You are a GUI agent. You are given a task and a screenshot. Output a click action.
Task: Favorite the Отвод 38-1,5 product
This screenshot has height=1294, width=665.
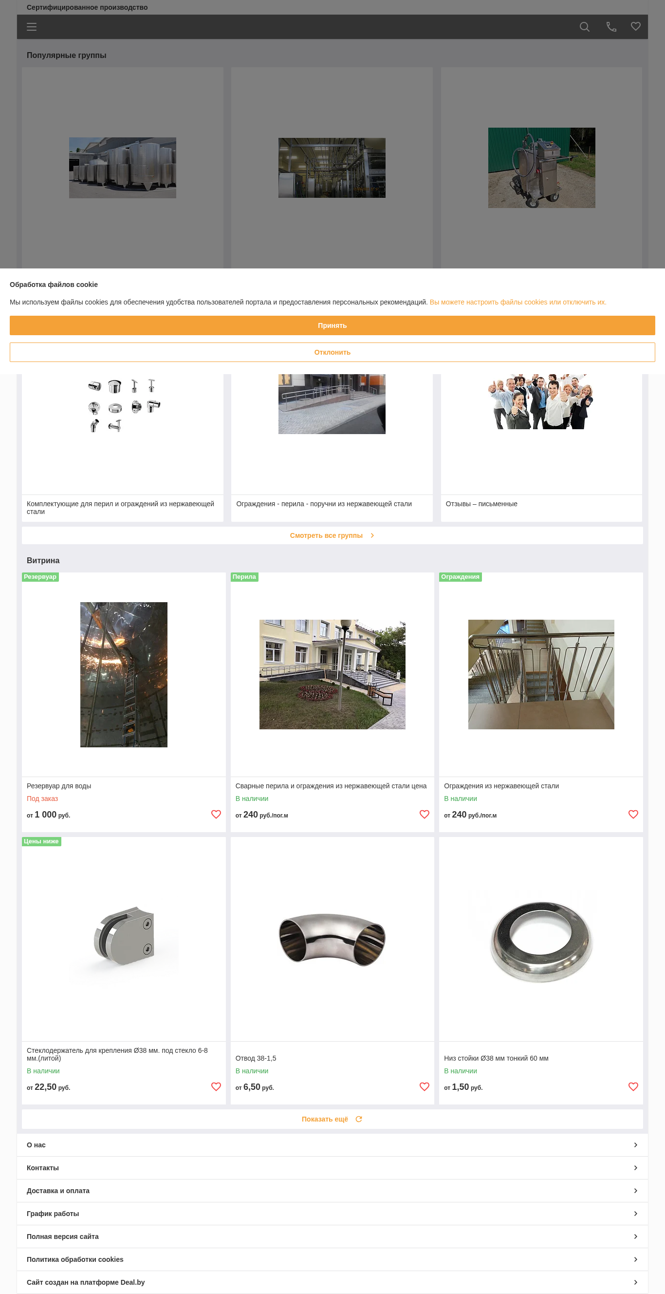[x=424, y=1086]
